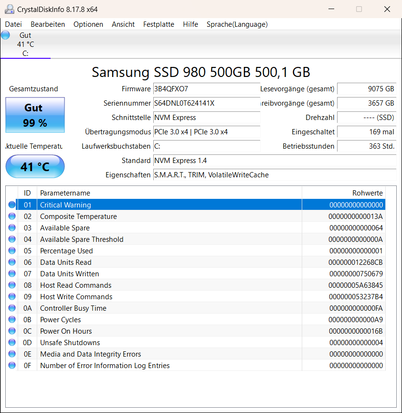Viewport: 402px width, 413px height.
Task: Click status orb of Unsafe Shutdowns row
Action: (x=12, y=342)
